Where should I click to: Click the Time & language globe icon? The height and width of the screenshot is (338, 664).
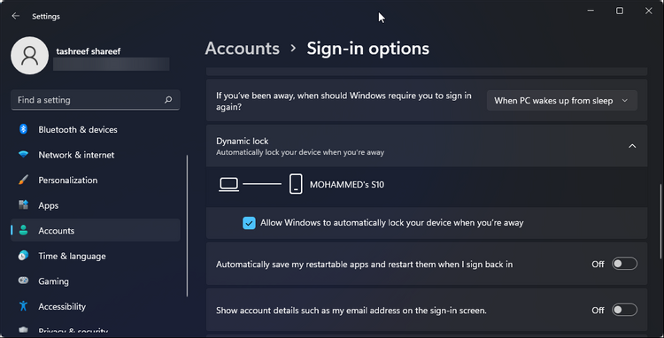pyautogui.click(x=23, y=256)
